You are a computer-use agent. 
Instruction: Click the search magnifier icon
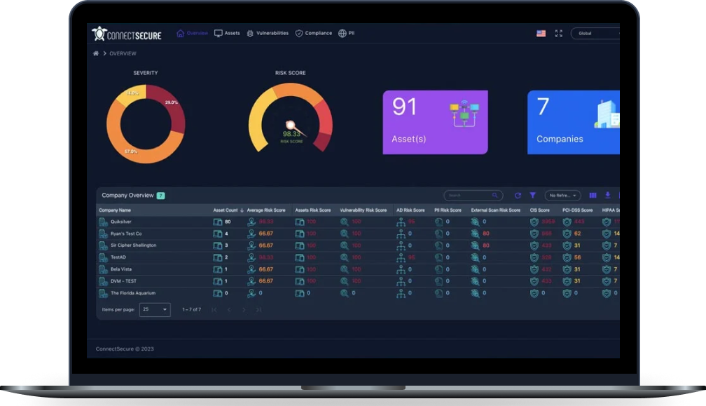[494, 195]
